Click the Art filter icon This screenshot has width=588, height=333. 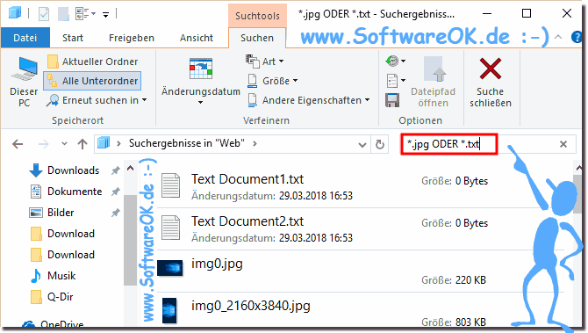253,61
